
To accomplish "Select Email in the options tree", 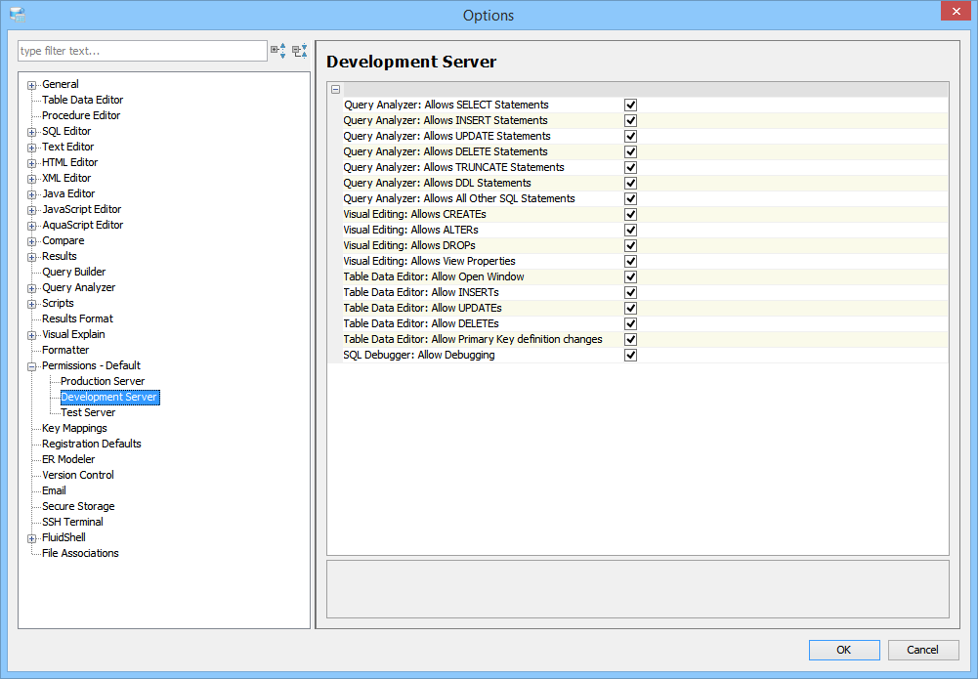I will (x=54, y=490).
